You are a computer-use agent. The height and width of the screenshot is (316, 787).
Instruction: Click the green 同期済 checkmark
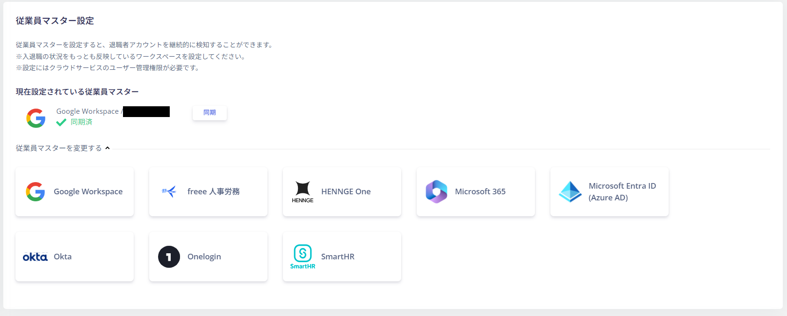pos(60,122)
